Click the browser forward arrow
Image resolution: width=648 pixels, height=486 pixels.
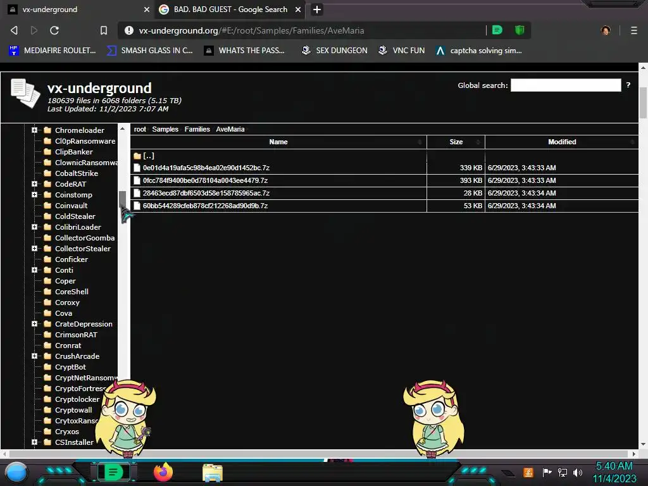(34, 30)
